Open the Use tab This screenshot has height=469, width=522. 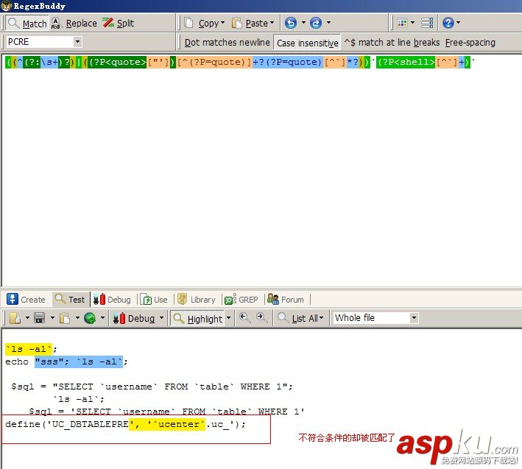tap(154, 300)
